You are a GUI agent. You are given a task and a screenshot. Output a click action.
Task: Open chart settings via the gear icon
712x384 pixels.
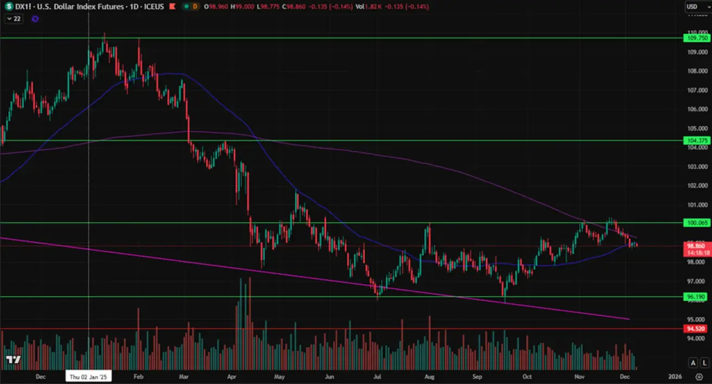click(x=698, y=376)
